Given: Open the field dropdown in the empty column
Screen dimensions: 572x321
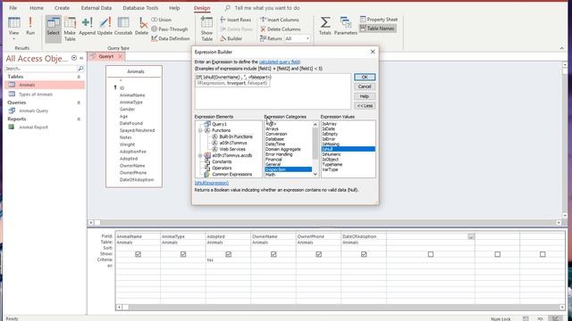Looking at the screenshot, I should [x=471, y=236].
